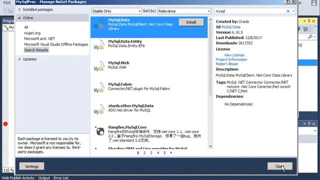Collapse the Online section

pos(19,18)
